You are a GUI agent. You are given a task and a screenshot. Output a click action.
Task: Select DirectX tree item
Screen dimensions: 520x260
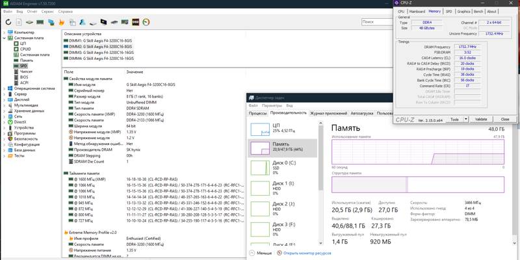pos(20,122)
